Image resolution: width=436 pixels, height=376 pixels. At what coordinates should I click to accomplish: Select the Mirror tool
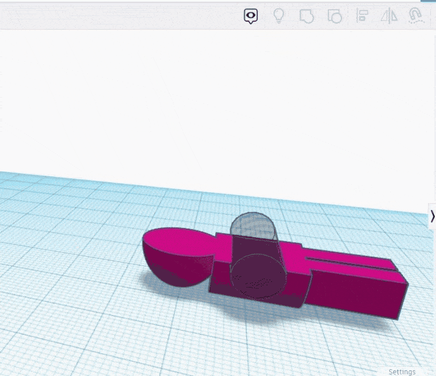pyautogui.click(x=389, y=15)
